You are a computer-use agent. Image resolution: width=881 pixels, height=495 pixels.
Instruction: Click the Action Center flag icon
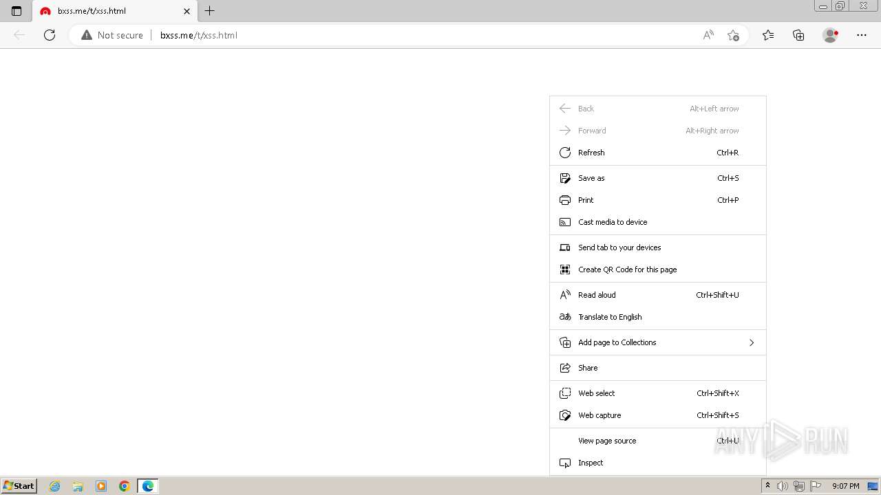click(x=816, y=486)
